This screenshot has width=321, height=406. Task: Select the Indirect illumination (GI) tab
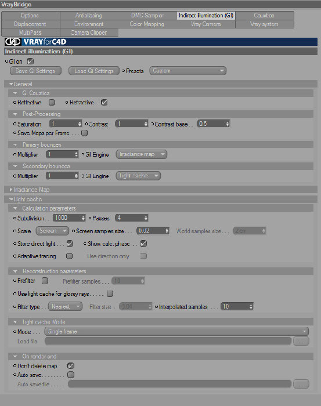point(206,15)
